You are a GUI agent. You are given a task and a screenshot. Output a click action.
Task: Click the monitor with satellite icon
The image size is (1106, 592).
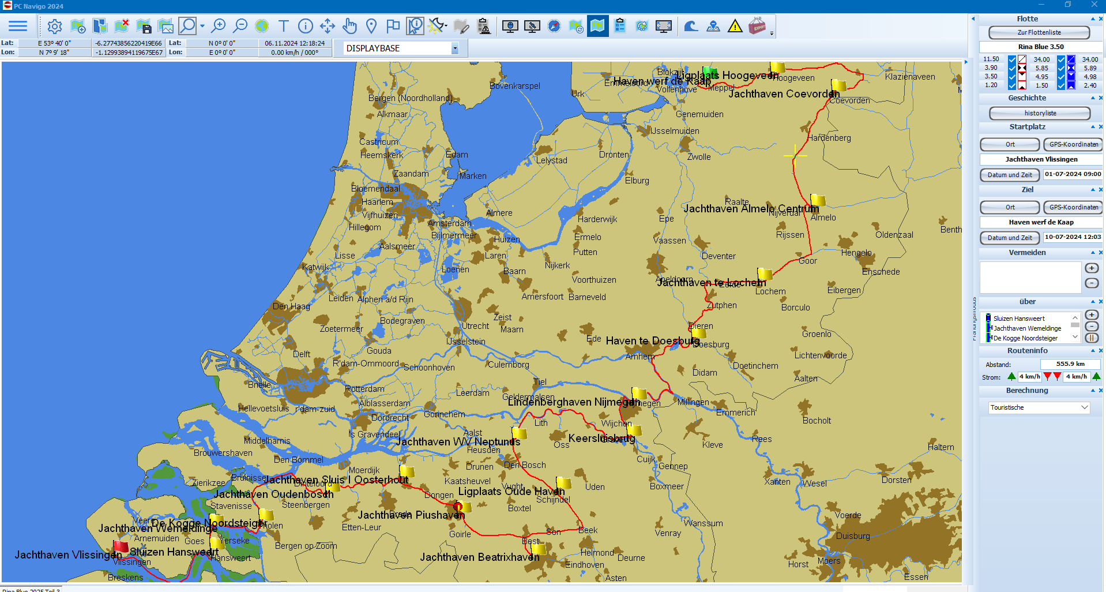click(x=532, y=26)
